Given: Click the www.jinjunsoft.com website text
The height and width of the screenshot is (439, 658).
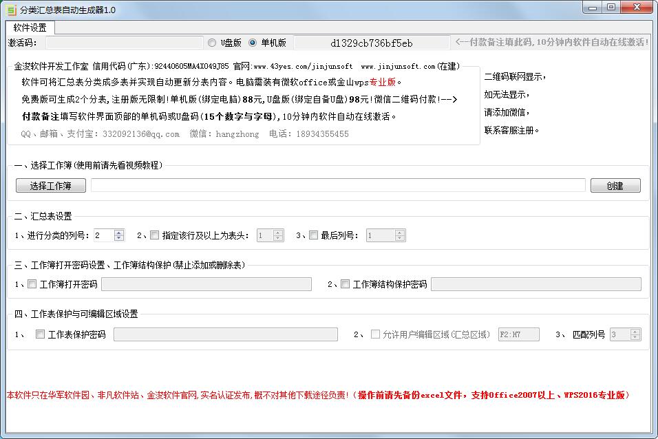Looking at the screenshot, I should 398,66.
